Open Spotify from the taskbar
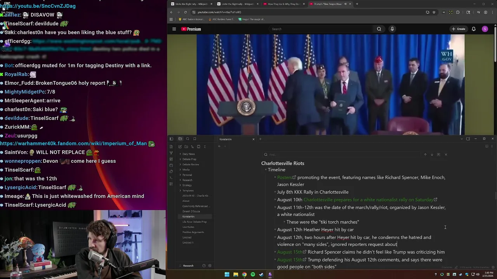 coord(253,274)
